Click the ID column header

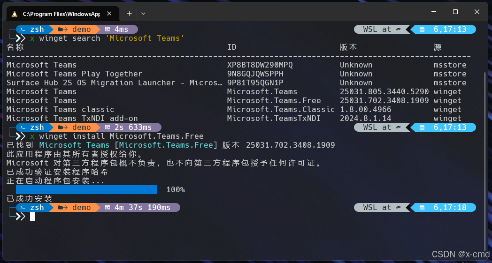pos(232,47)
